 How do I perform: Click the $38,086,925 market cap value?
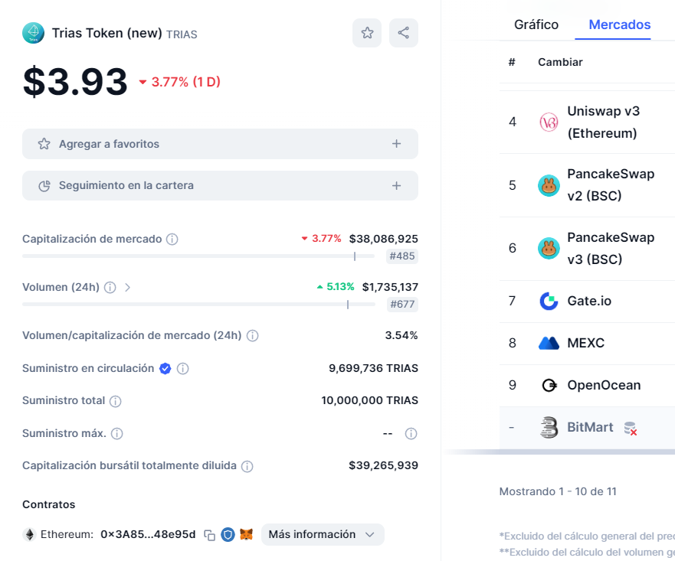pos(384,239)
